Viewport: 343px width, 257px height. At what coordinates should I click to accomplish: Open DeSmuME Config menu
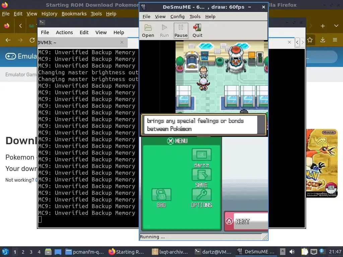(178, 17)
